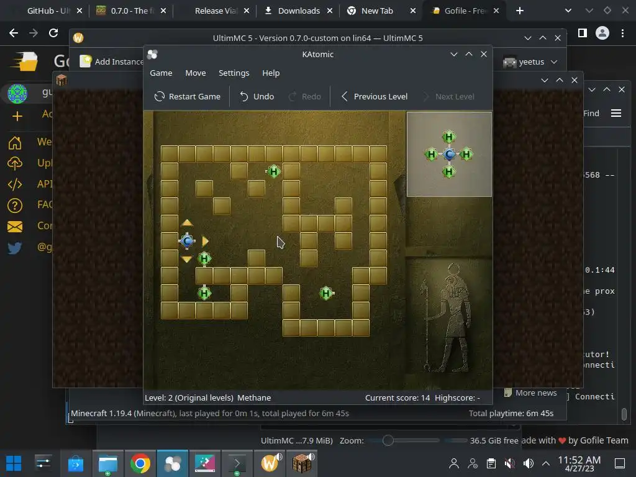This screenshot has width=636, height=477.
Task: Open the yeetus account dropdown
Action: (530, 61)
